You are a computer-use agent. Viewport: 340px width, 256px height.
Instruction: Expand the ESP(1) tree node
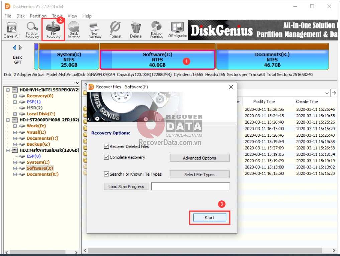[15, 102]
